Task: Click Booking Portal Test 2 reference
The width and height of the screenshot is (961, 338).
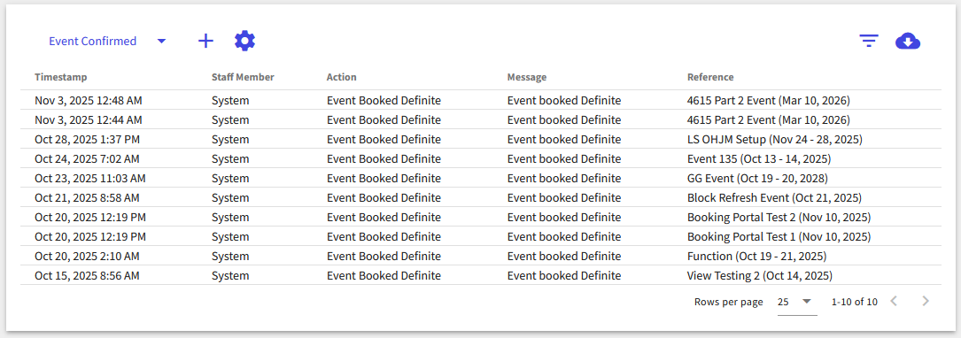Action: tap(779, 218)
